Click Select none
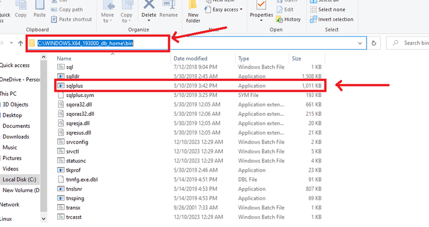The width and height of the screenshot is (429, 227). (x=328, y=10)
